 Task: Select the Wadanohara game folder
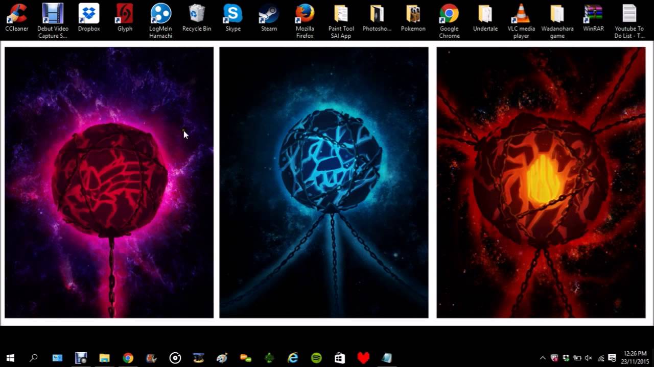[x=557, y=21]
